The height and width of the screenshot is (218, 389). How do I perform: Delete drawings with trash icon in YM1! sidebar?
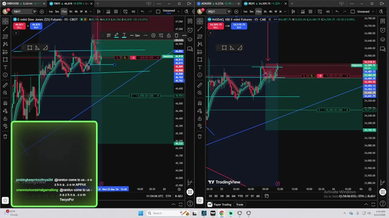point(5,137)
